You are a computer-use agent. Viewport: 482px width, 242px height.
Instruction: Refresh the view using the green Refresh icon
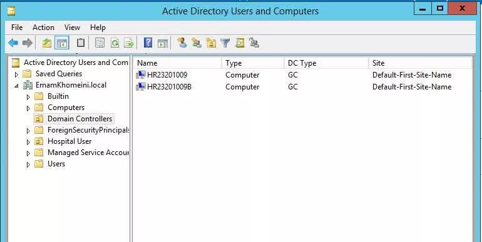tap(115, 43)
